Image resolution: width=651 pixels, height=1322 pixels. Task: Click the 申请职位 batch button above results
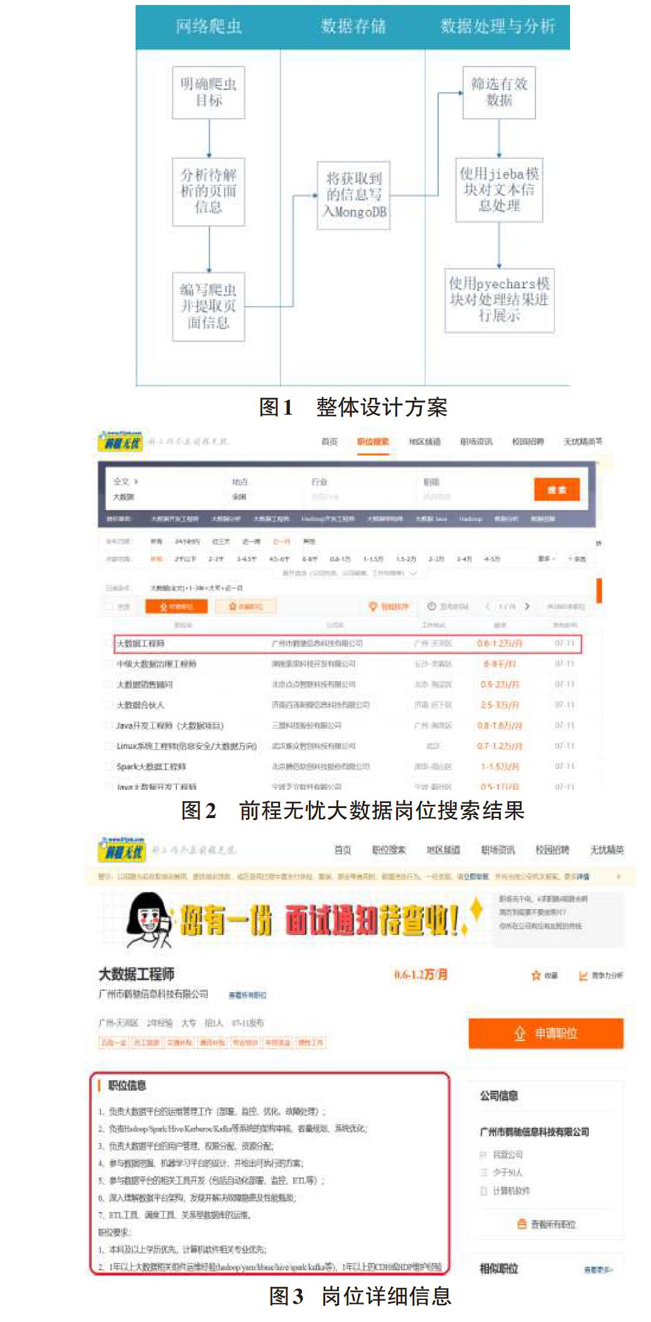coord(176,606)
